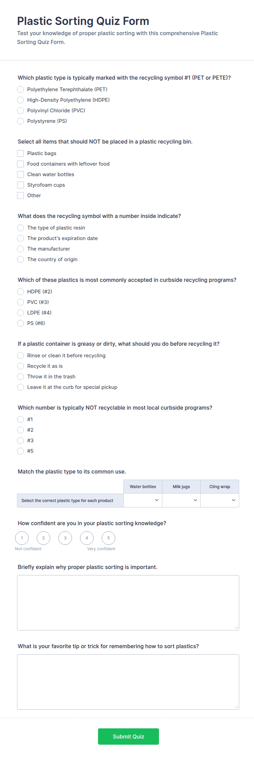The width and height of the screenshot is (254, 758).
Task: Rate confidence level 3
Action: click(x=65, y=538)
